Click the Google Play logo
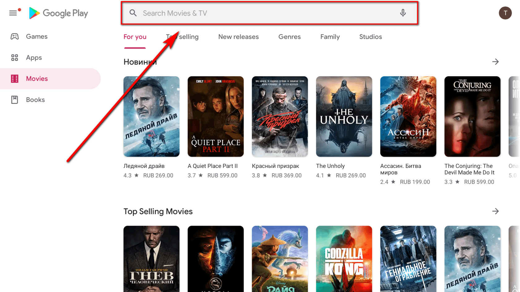The width and height of the screenshot is (520, 292). [58, 13]
